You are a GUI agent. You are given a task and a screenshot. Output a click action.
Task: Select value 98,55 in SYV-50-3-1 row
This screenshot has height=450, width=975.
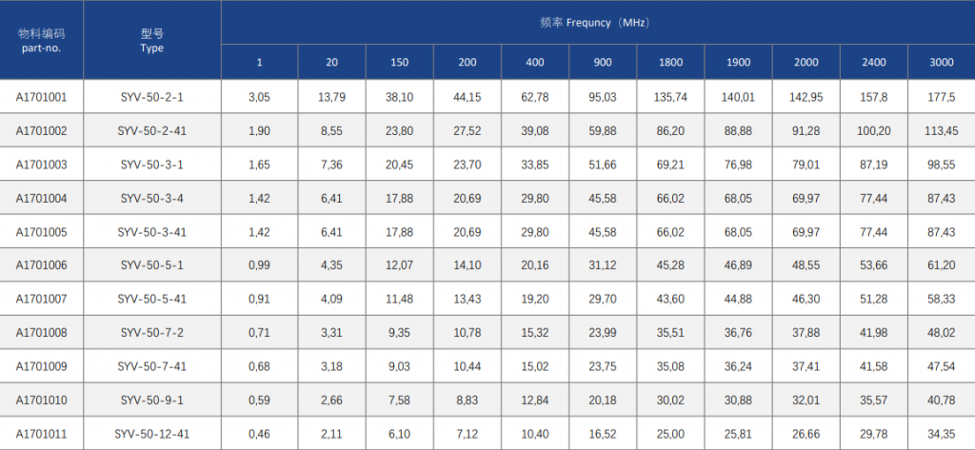(942, 164)
